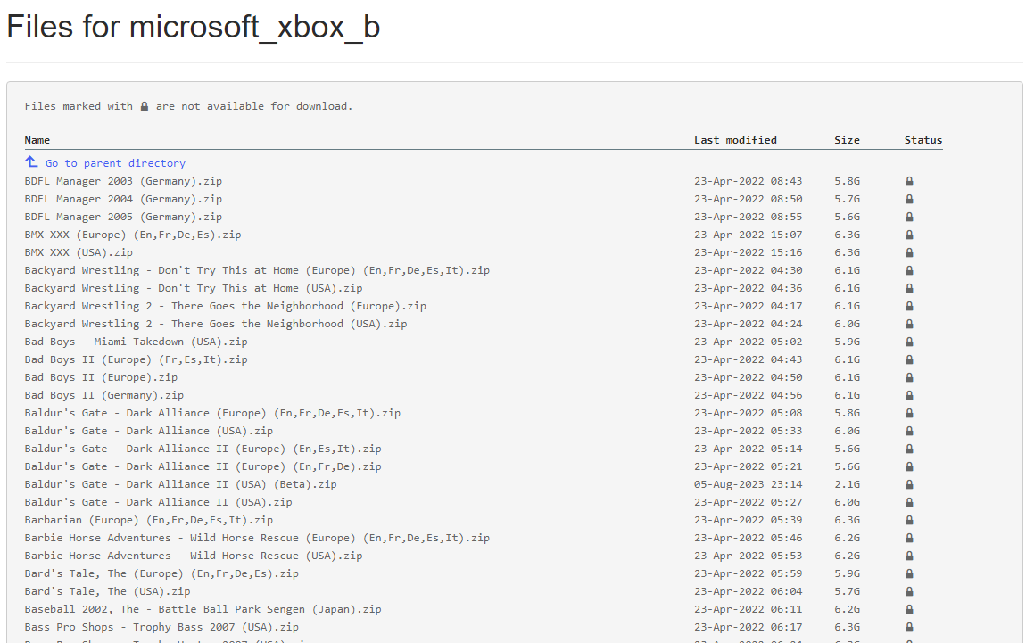Click lock icon for Backyard Wrestling 2 (USA)

point(909,324)
